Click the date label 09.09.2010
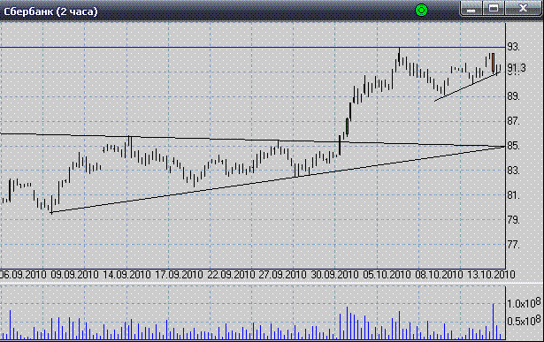Screen dimensions: 544x342 74,275
